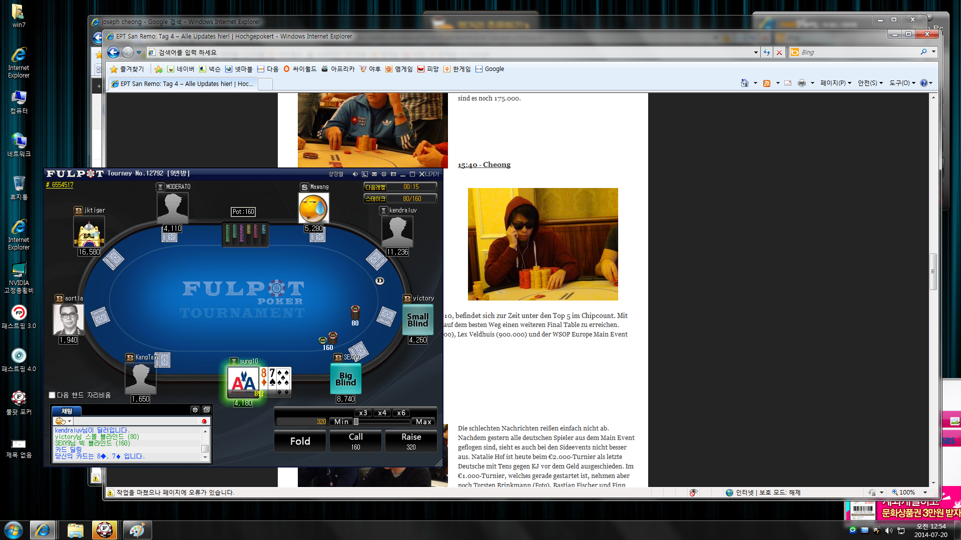Set the bet to x6

401,413
